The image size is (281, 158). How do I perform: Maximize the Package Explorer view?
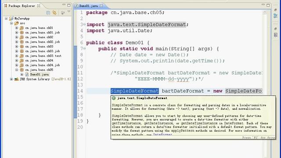(69, 5)
